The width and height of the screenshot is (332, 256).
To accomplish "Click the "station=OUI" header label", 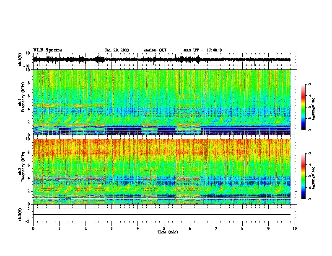I will (x=155, y=50).
